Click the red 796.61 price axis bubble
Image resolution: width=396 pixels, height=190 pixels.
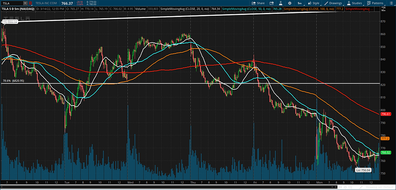(x=385, y=114)
